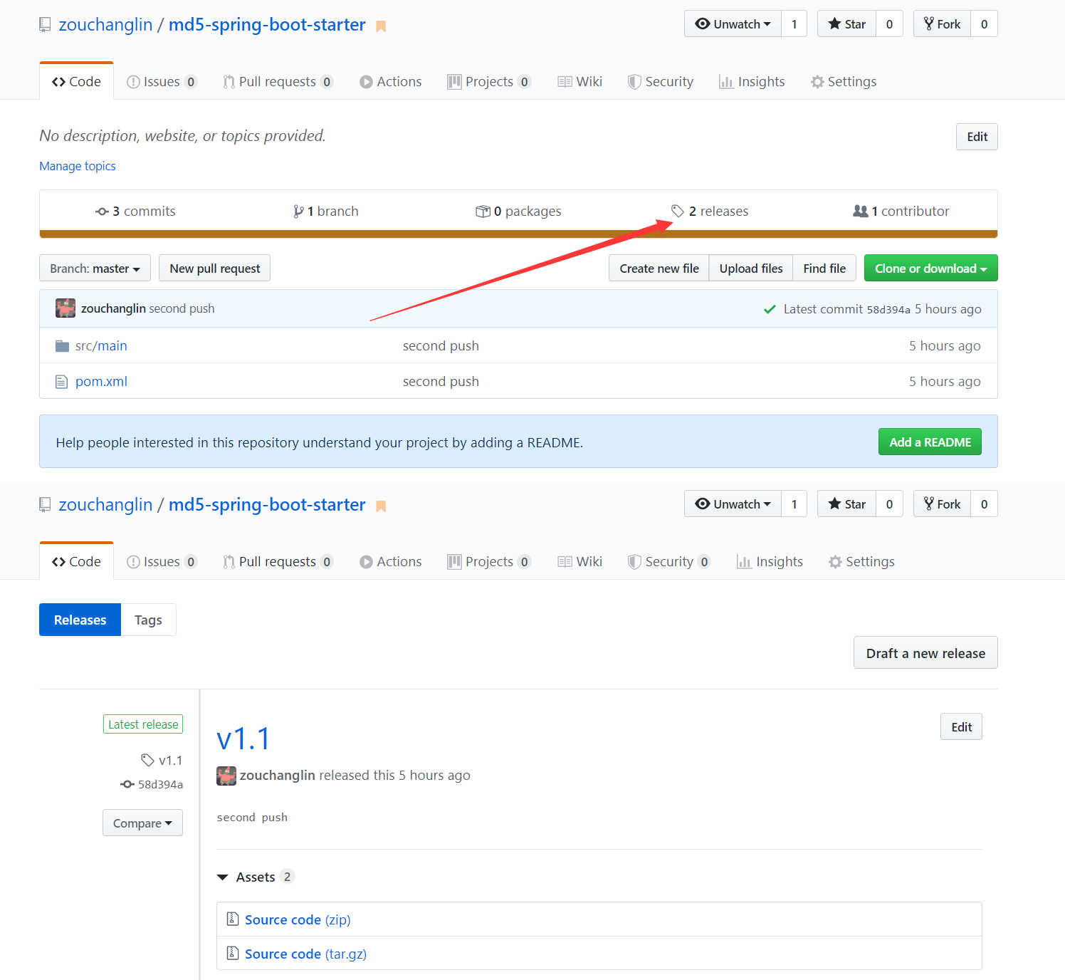Click the brown language breakdown bar
Image resolution: width=1065 pixels, height=980 pixels.
point(518,234)
